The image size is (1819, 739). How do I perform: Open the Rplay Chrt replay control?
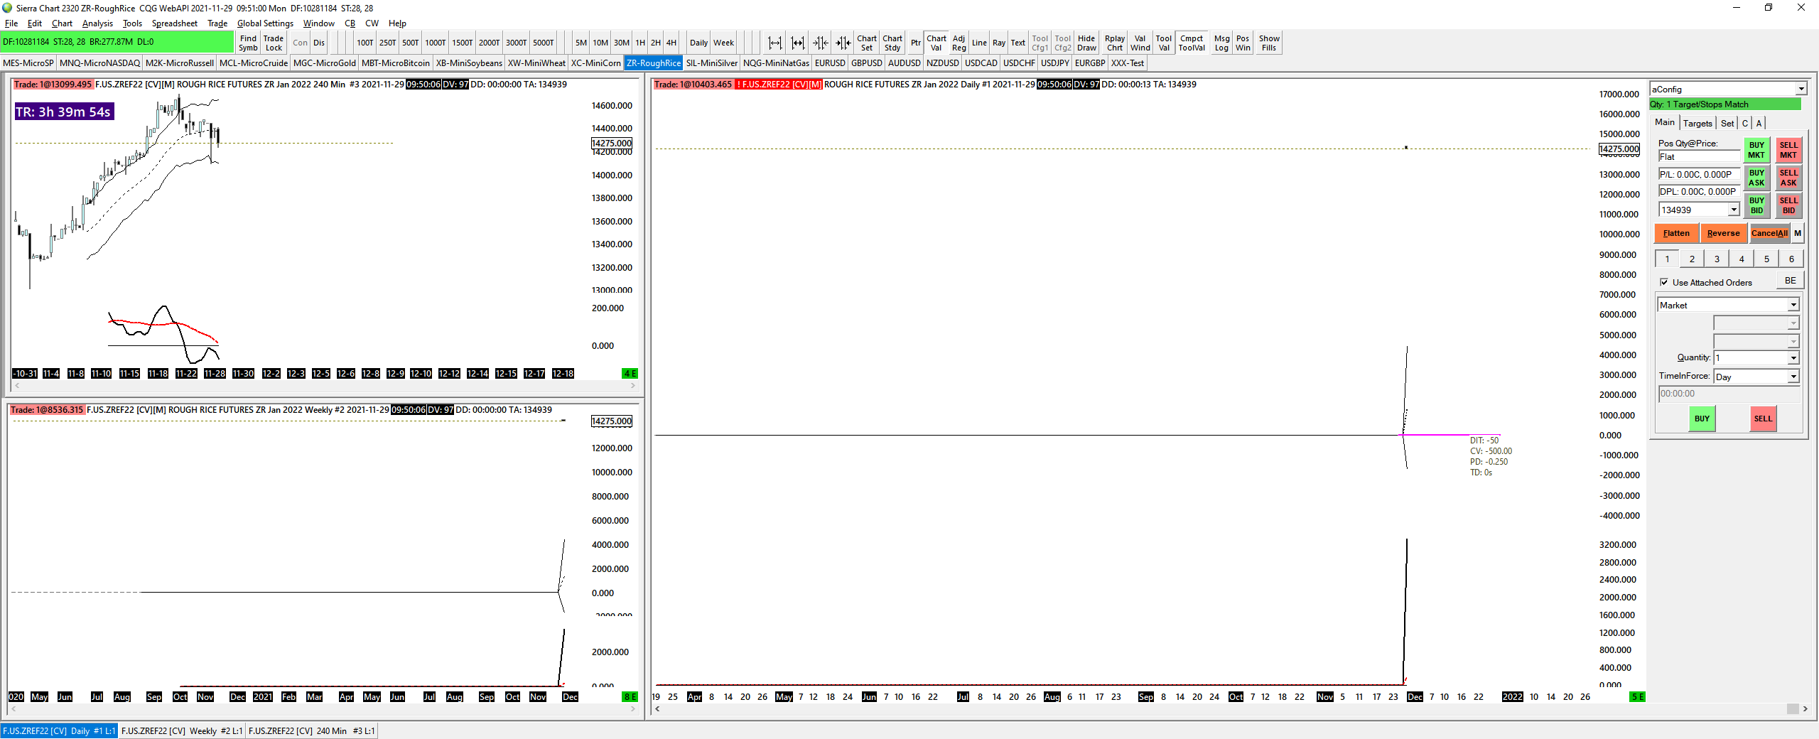(x=1115, y=43)
